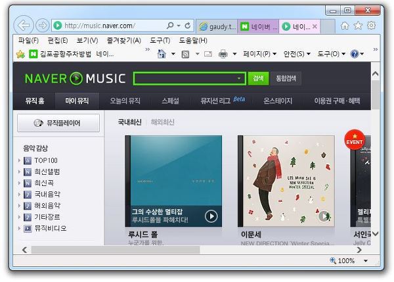Click the Add to favorites bar star icon

click(x=20, y=54)
